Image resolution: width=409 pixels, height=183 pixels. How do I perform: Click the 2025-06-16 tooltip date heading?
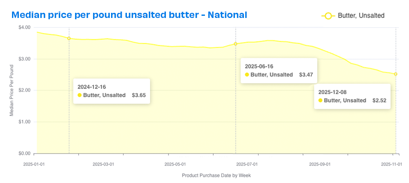click(259, 66)
